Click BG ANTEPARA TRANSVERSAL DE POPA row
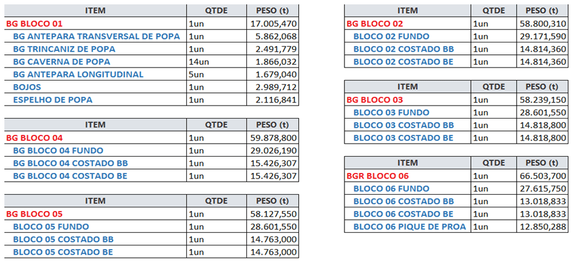Viewport: 574px width, 266px height. point(151,37)
